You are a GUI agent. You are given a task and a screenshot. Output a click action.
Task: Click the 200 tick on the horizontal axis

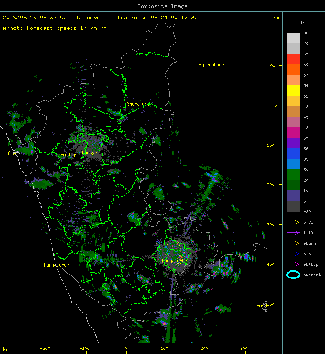[x=204, y=349]
